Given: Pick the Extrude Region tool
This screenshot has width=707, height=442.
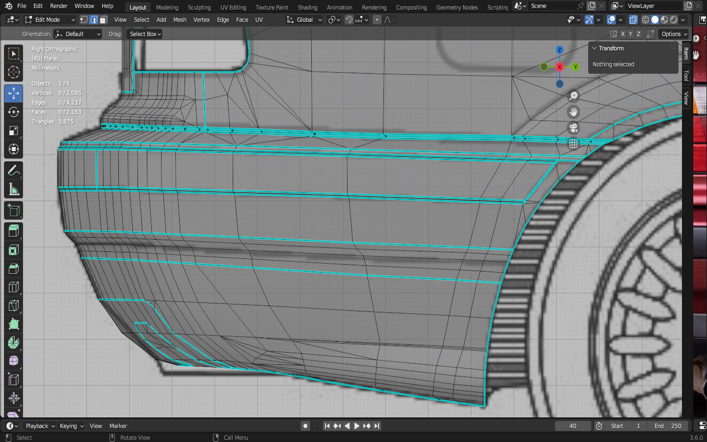Looking at the screenshot, I should point(14,231).
